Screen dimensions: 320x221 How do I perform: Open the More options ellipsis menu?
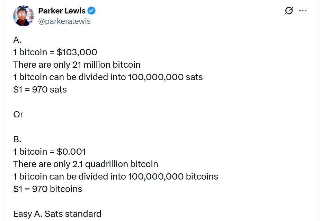point(302,11)
